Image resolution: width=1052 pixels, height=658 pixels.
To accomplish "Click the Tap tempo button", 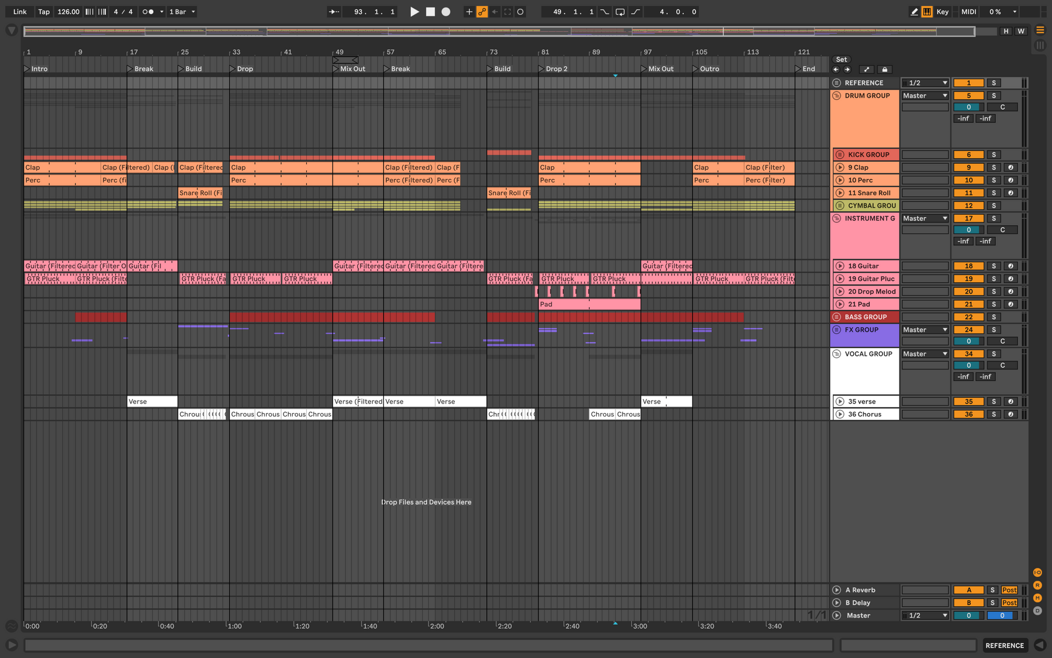I will point(44,12).
